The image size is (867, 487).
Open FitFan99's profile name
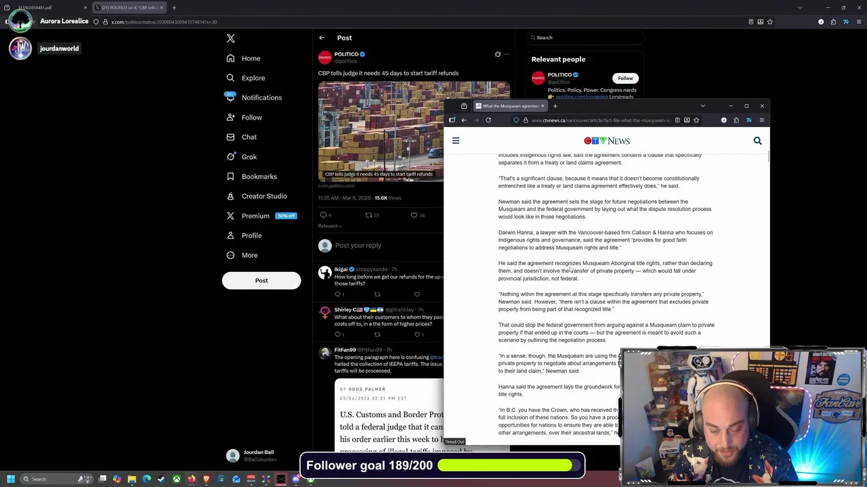[x=345, y=350]
